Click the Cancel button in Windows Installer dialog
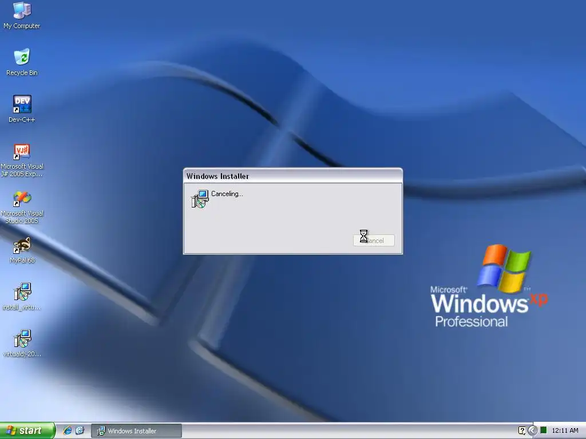 (x=374, y=241)
